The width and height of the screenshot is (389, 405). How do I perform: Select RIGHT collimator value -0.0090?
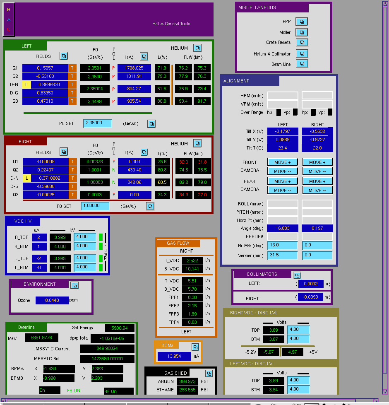[310, 297]
